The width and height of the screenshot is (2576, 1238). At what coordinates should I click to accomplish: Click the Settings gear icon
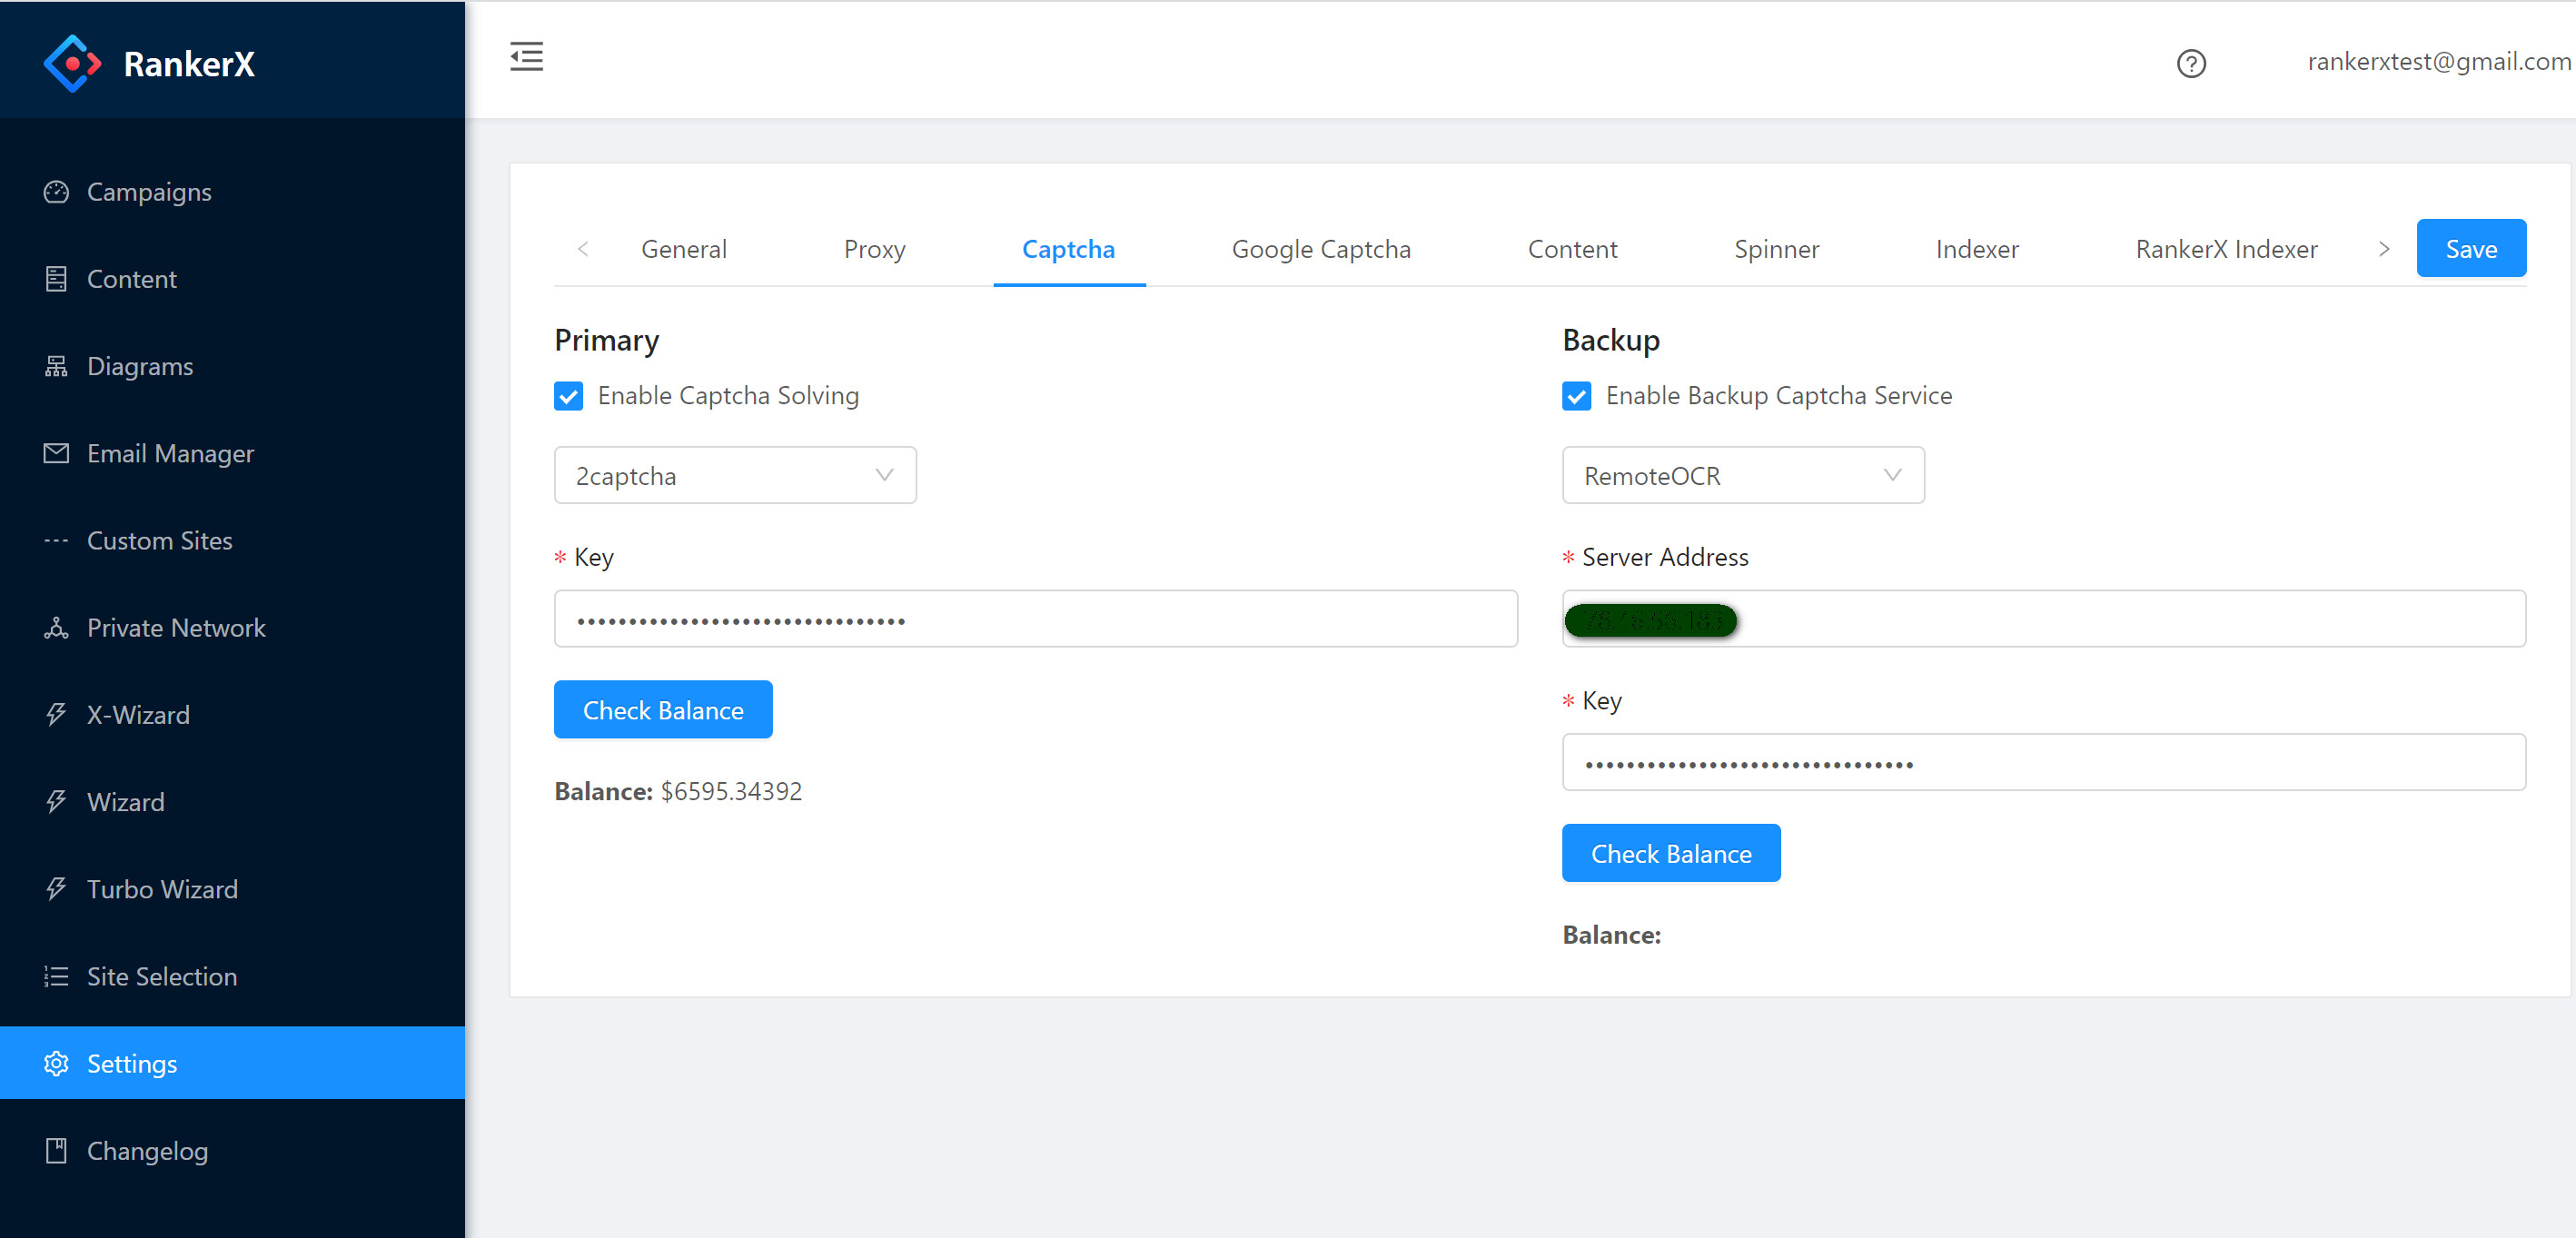tap(56, 1063)
